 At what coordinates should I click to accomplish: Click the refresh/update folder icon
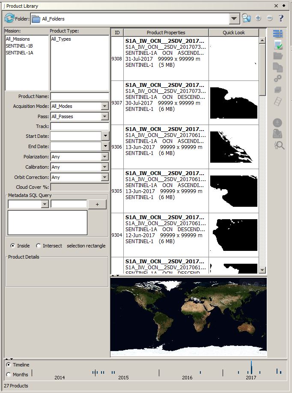9,18
